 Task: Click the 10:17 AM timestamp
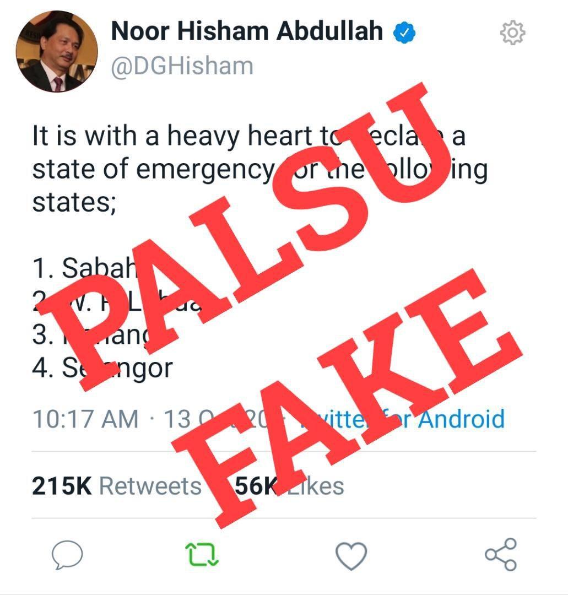[x=85, y=419]
